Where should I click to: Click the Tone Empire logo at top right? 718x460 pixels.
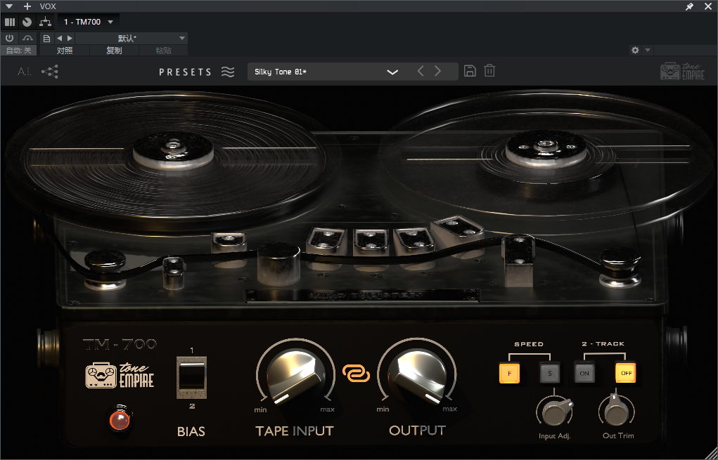(x=682, y=72)
